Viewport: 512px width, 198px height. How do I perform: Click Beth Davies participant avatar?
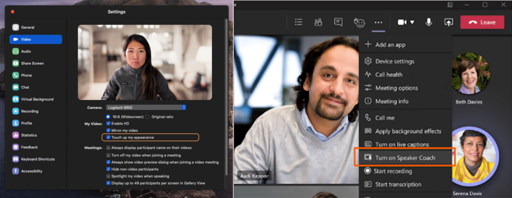coord(471,72)
